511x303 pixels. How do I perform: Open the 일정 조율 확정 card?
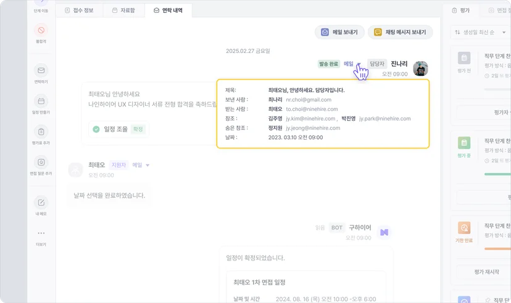(x=118, y=129)
